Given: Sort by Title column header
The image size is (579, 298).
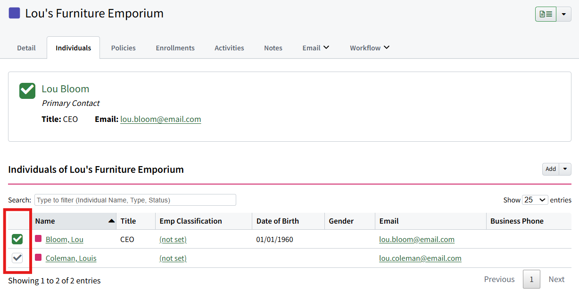Looking at the screenshot, I should 136,221.
